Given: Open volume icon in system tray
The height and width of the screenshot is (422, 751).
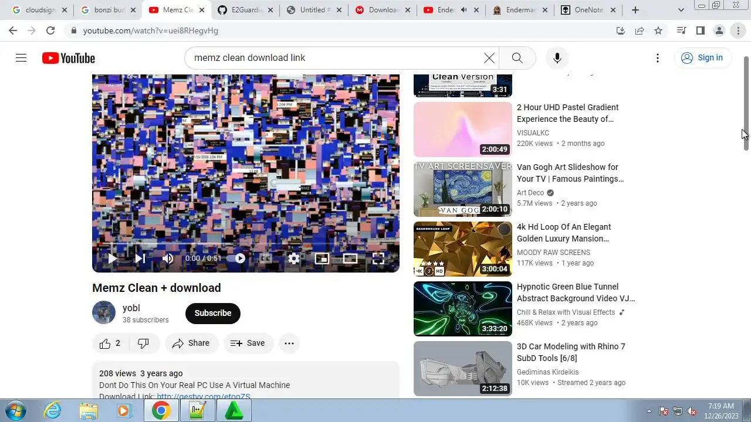Looking at the screenshot, I should click(x=692, y=411).
